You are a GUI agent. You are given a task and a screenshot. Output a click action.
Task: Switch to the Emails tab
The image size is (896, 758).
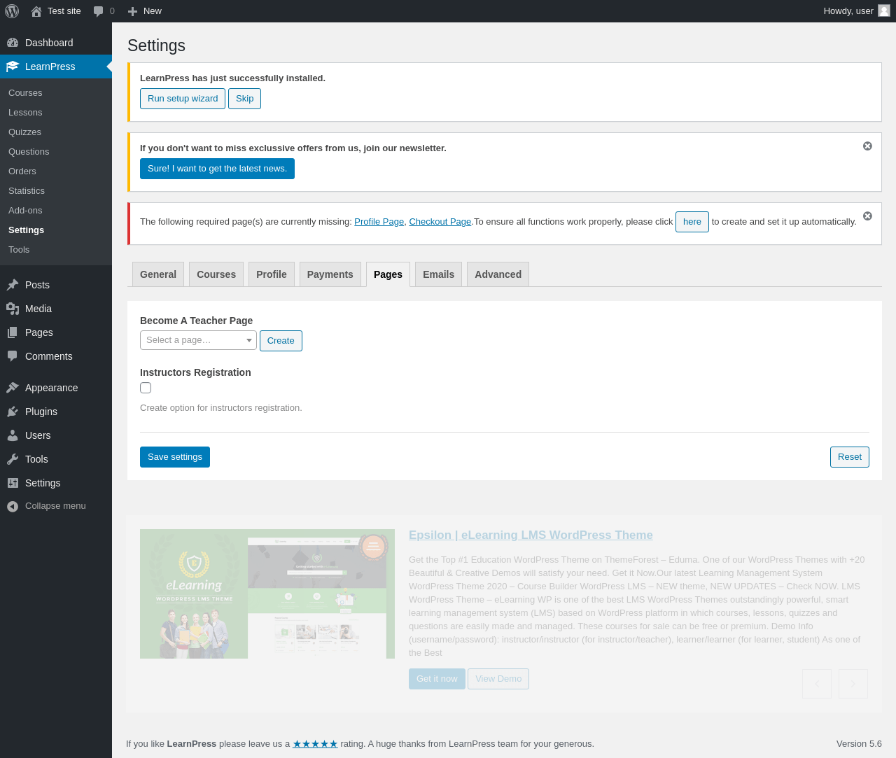439,274
